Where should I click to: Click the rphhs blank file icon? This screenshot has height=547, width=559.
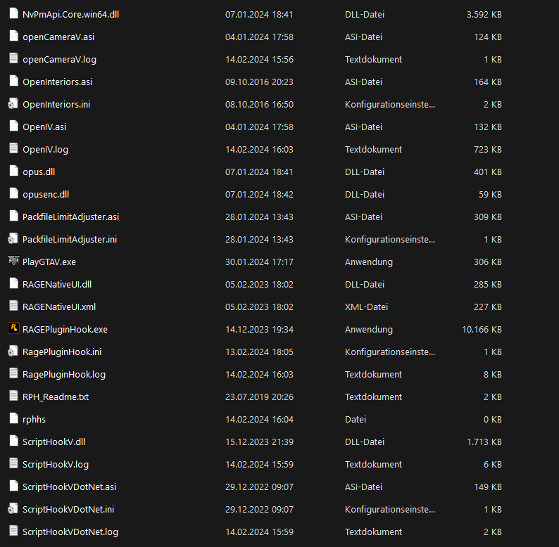pos(13,418)
